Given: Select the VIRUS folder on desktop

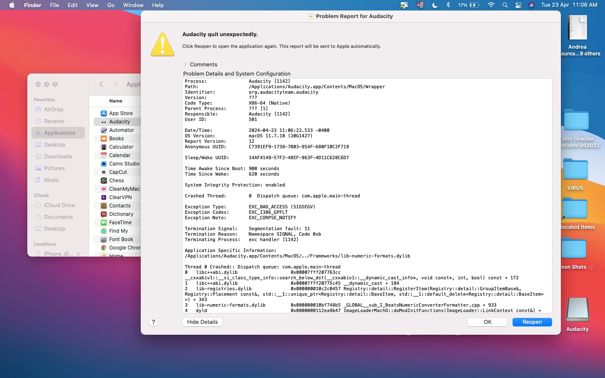Looking at the screenshot, I should [x=575, y=169].
